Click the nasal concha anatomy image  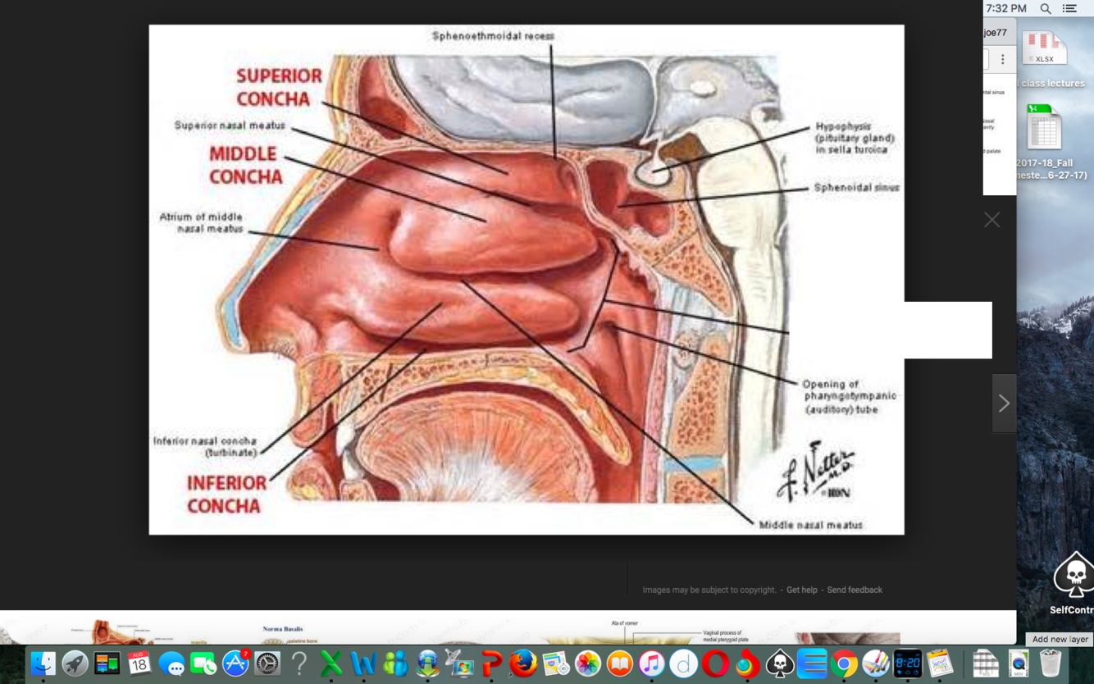point(526,280)
